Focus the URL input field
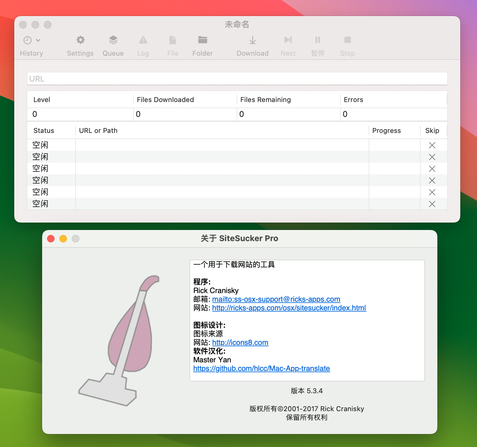Image resolution: width=477 pixels, height=447 pixels. coord(237,79)
